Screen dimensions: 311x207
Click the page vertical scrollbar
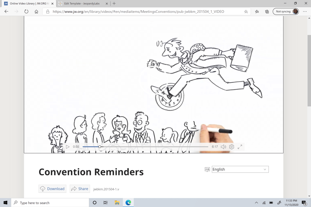tap(309, 71)
